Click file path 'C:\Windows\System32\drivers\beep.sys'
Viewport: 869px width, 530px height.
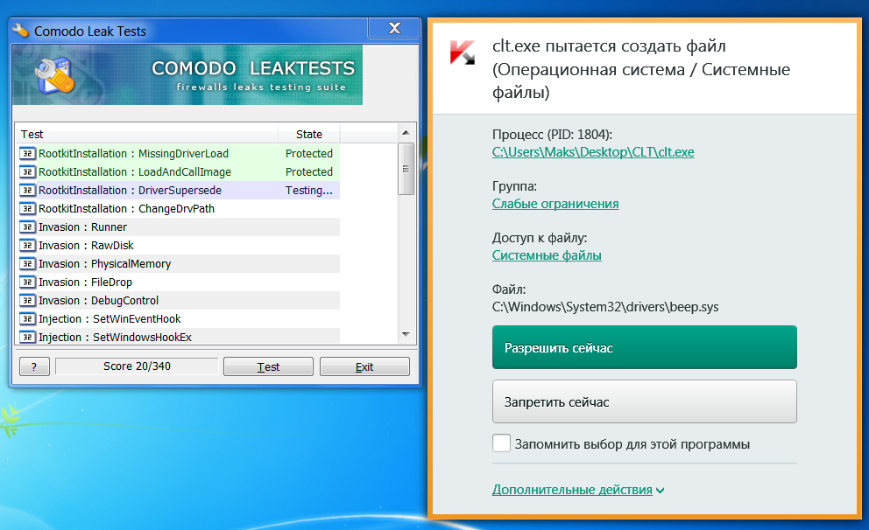pyautogui.click(x=605, y=306)
